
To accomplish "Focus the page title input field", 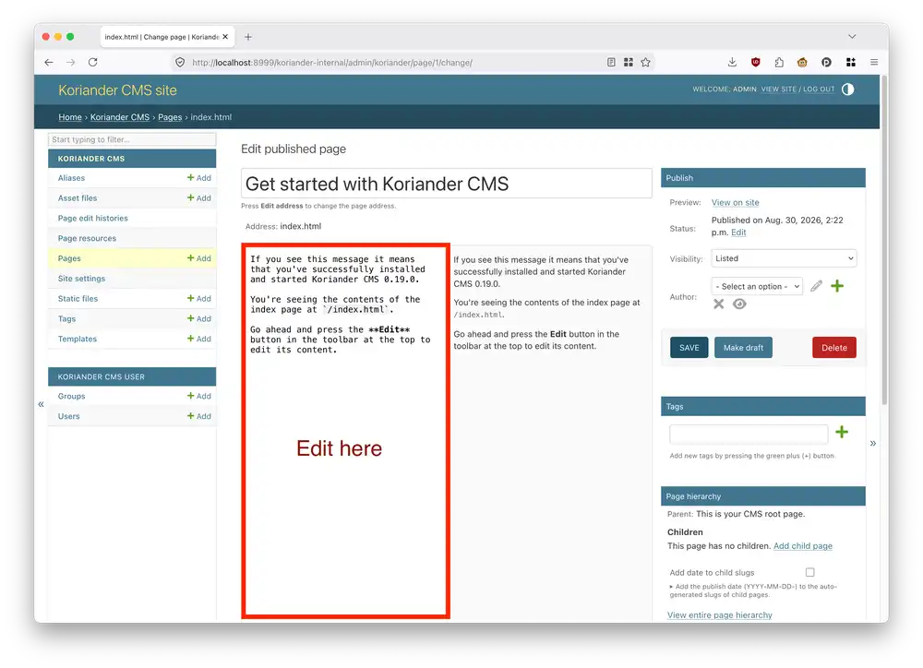I will [x=446, y=184].
